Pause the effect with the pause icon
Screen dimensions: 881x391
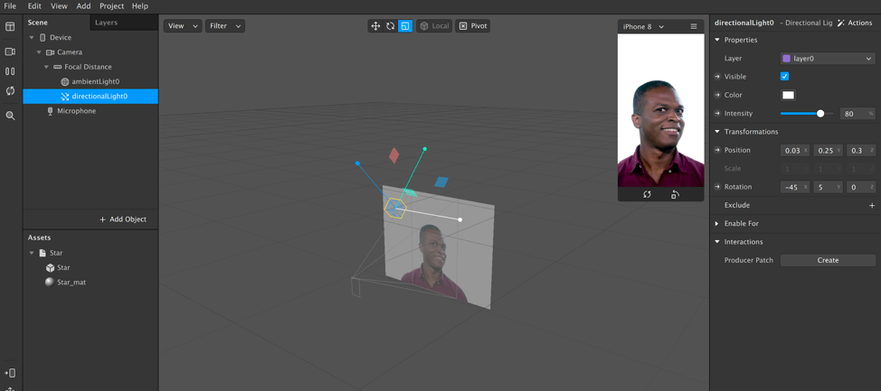coord(10,71)
